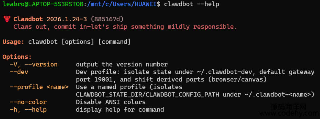Viewport: 320px width, 119px height.
Task: Click the path /mnt/c/Users/HUAWEI in prompt
Action: (x=122, y=4)
